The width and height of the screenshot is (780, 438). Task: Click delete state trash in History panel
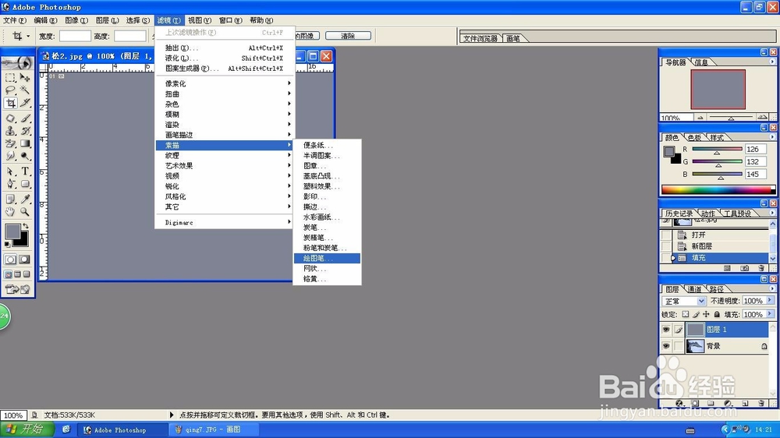761,268
